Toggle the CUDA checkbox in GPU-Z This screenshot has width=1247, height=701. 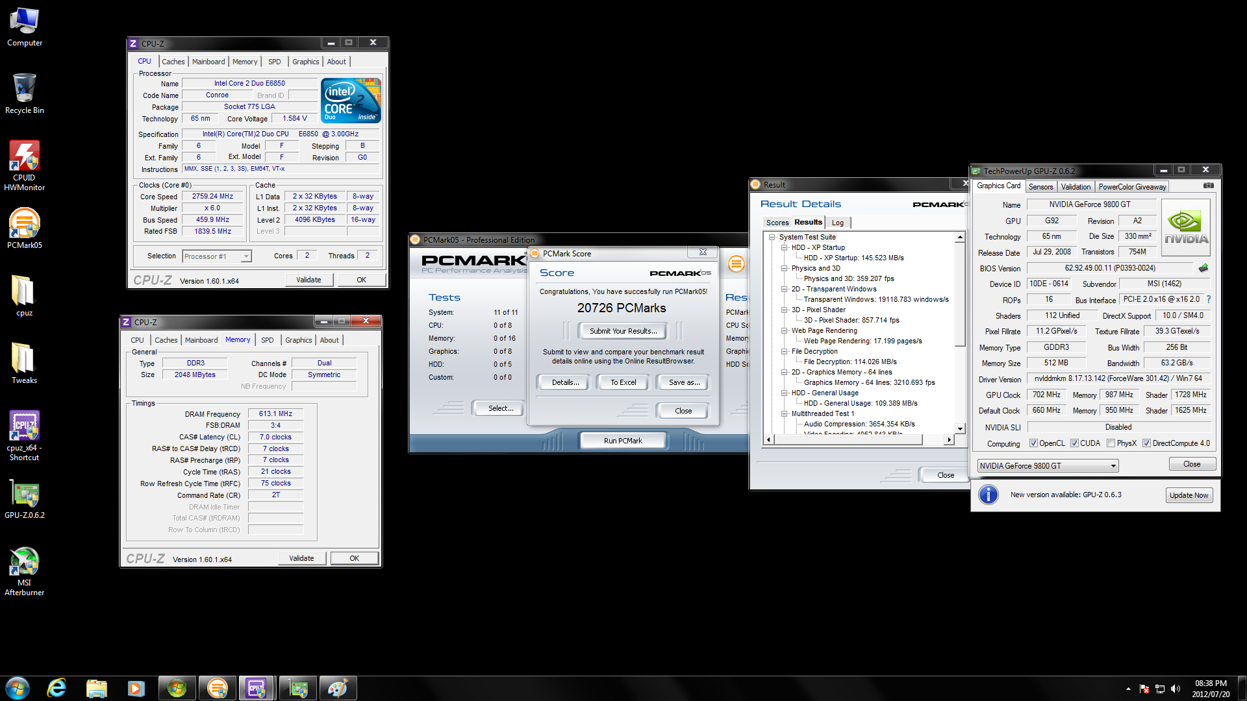click(1074, 443)
